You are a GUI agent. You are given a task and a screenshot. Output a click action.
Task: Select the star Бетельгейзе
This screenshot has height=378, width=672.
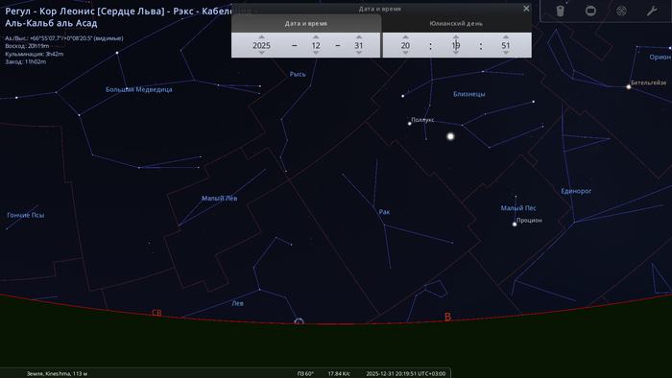coord(629,87)
